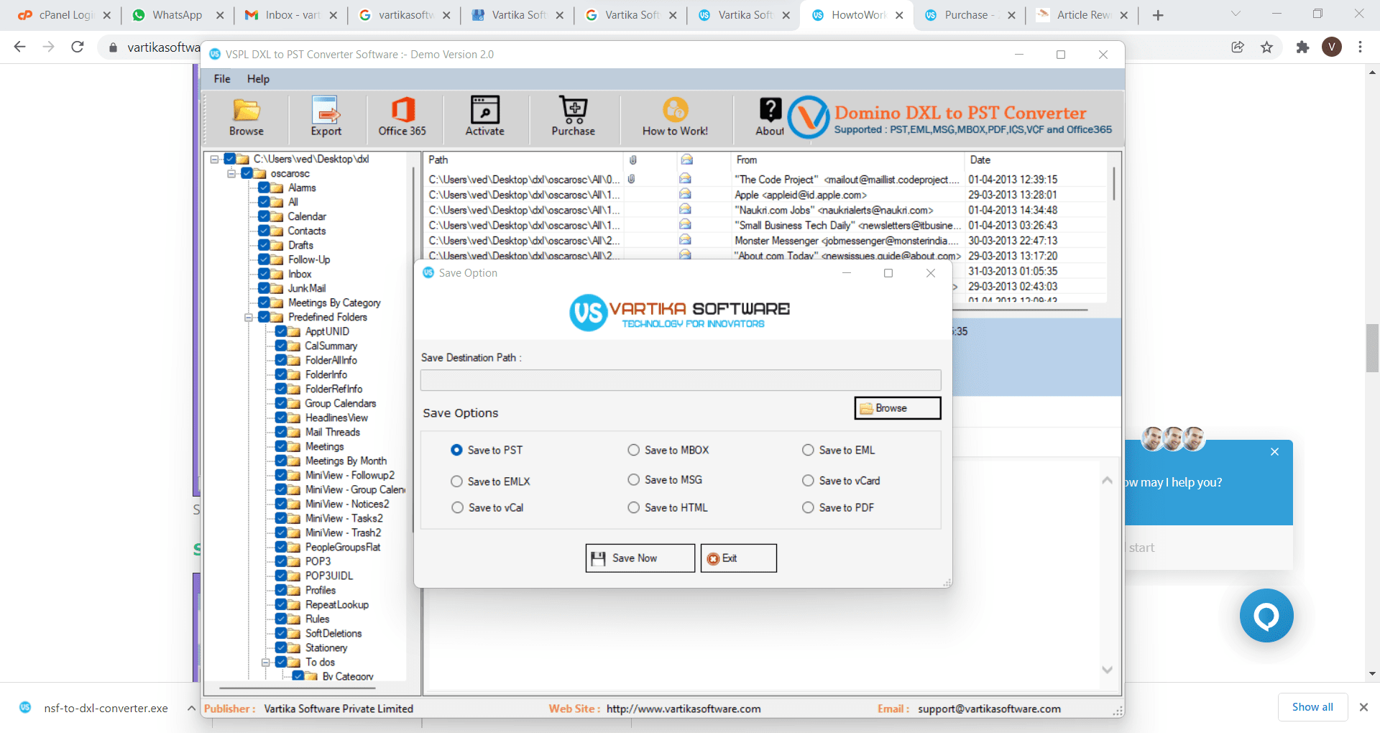Switch to the Purchase browser tab
1380x733 pixels.
(970, 15)
